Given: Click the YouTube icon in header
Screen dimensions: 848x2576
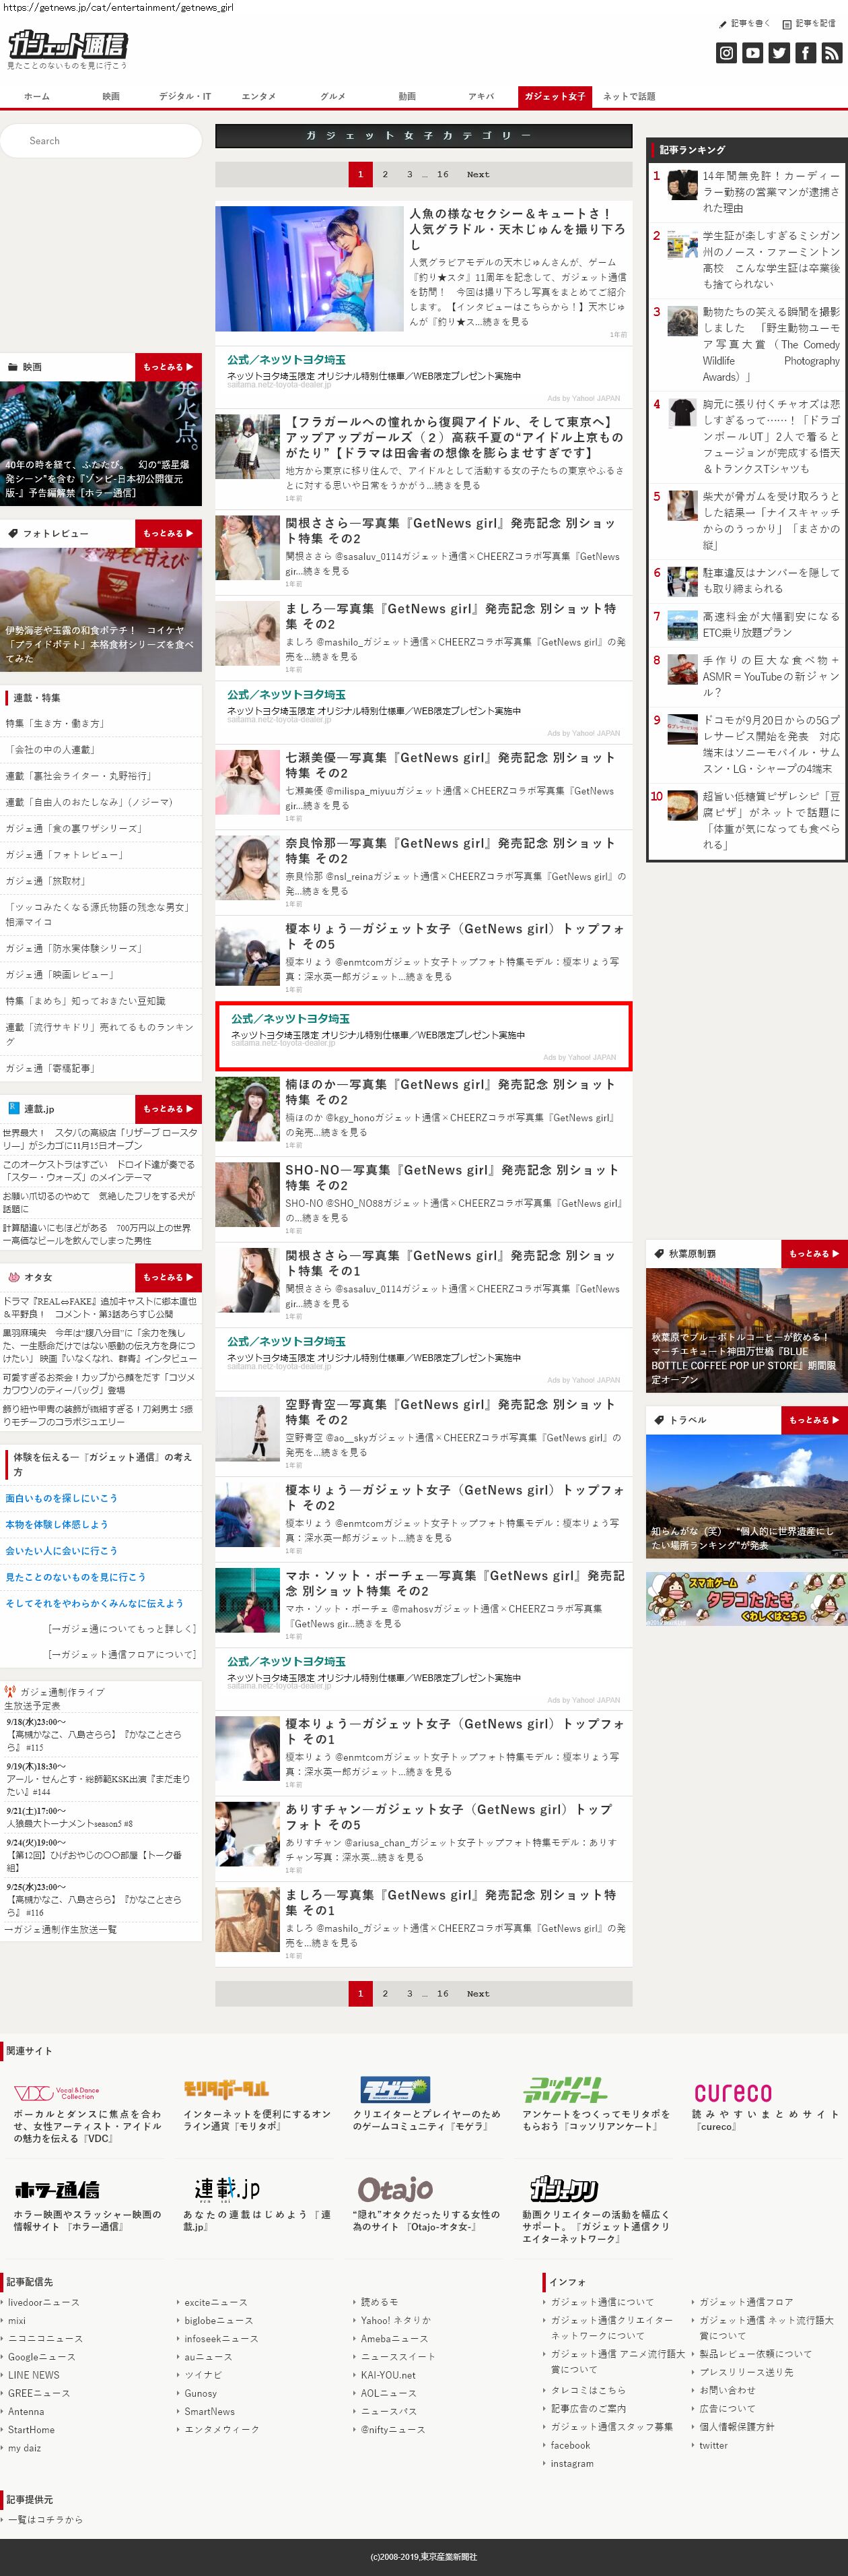Looking at the screenshot, I should (752, 54).
